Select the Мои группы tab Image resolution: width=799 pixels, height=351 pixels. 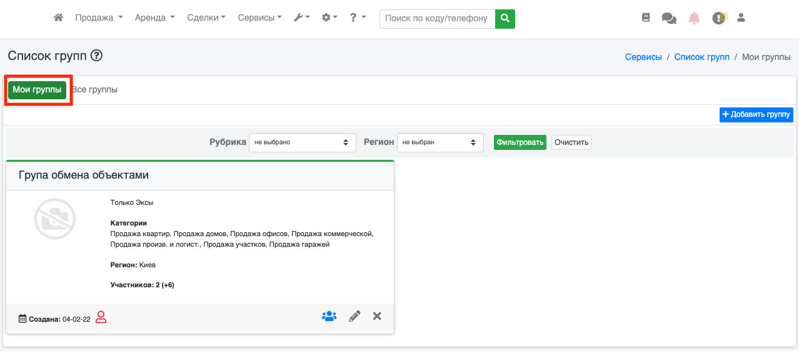pos(38,89)
